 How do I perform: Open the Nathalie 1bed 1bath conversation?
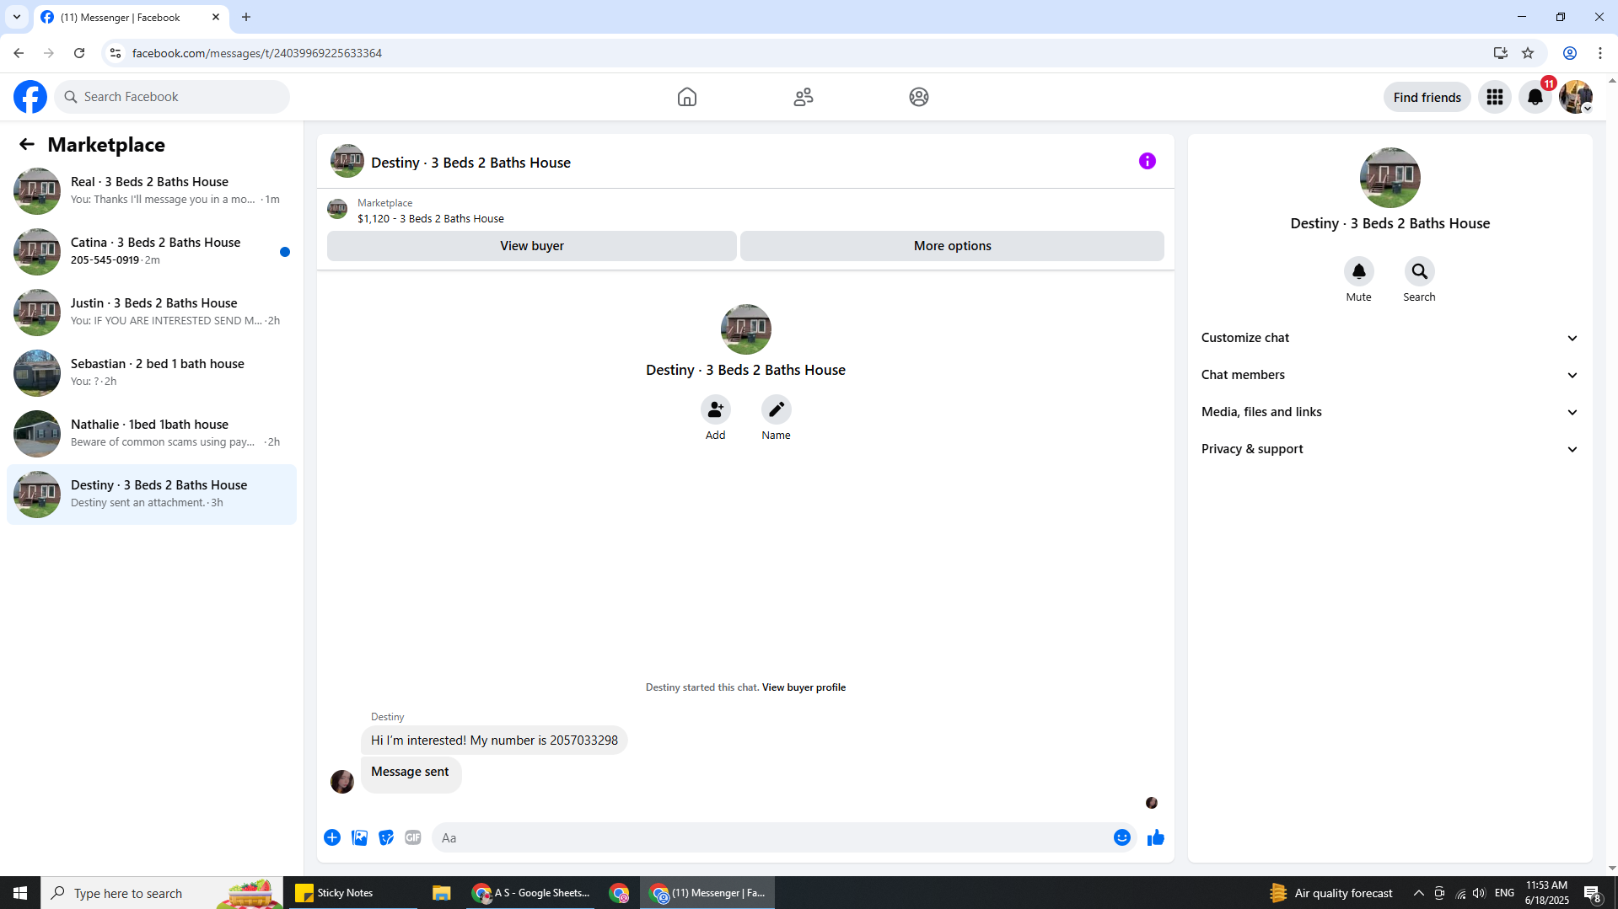coord(152,434)
